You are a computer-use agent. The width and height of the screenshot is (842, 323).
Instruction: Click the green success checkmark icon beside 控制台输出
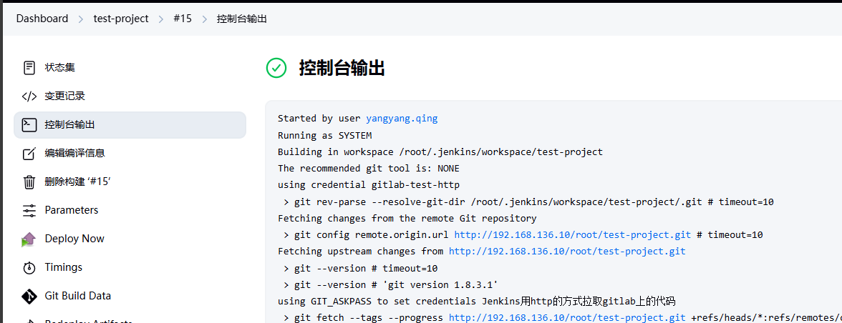click(276, 69)
